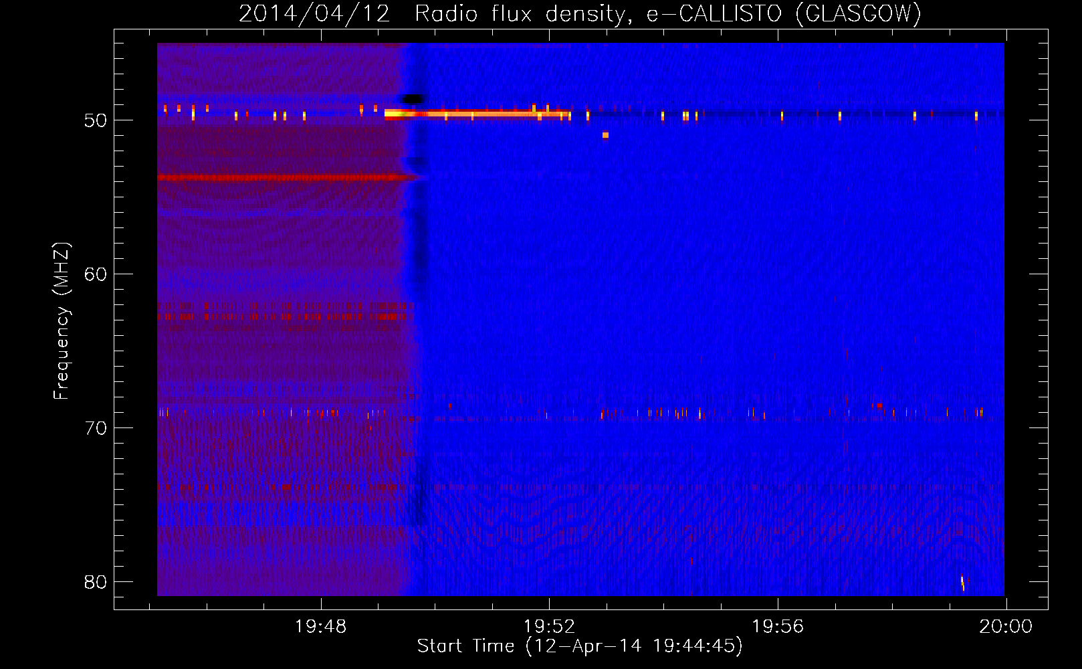Click the 19:56 time tick label

pyautogui.click(x=778, y=627)
